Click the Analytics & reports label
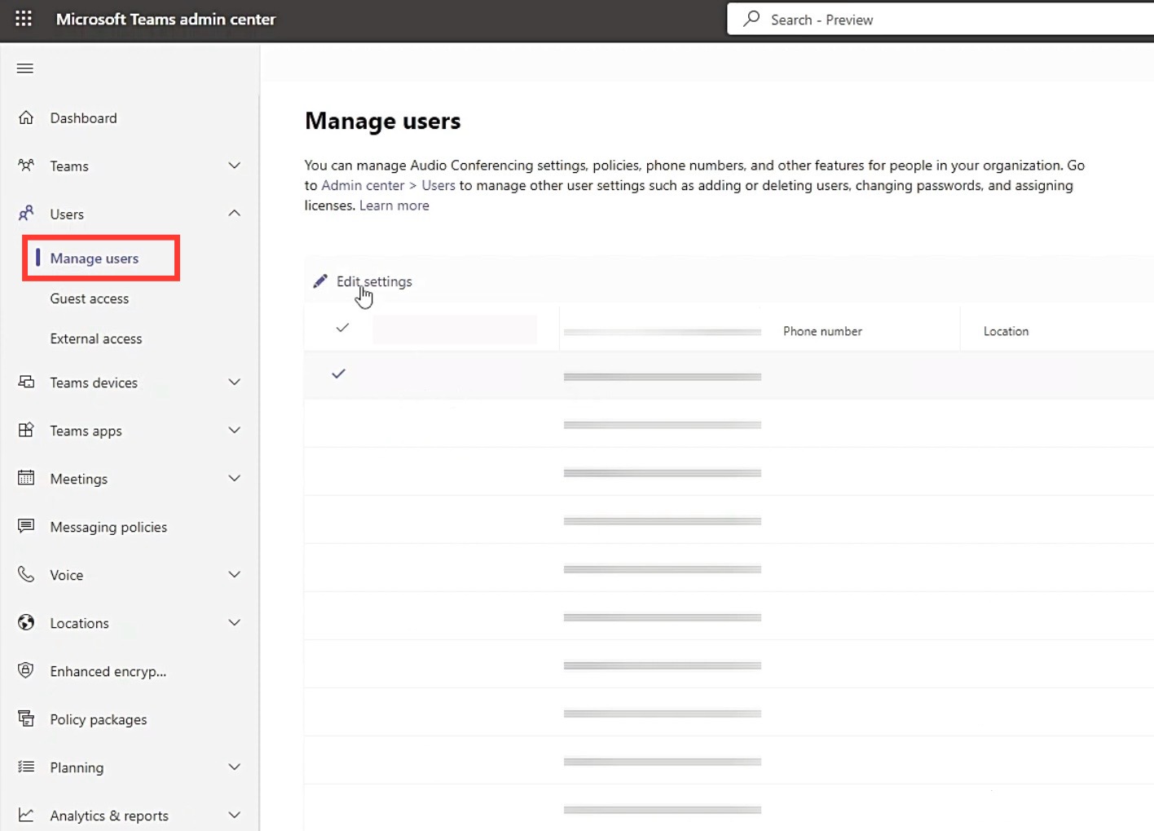This screenshot has height=831, width=1154. point(109,816)
